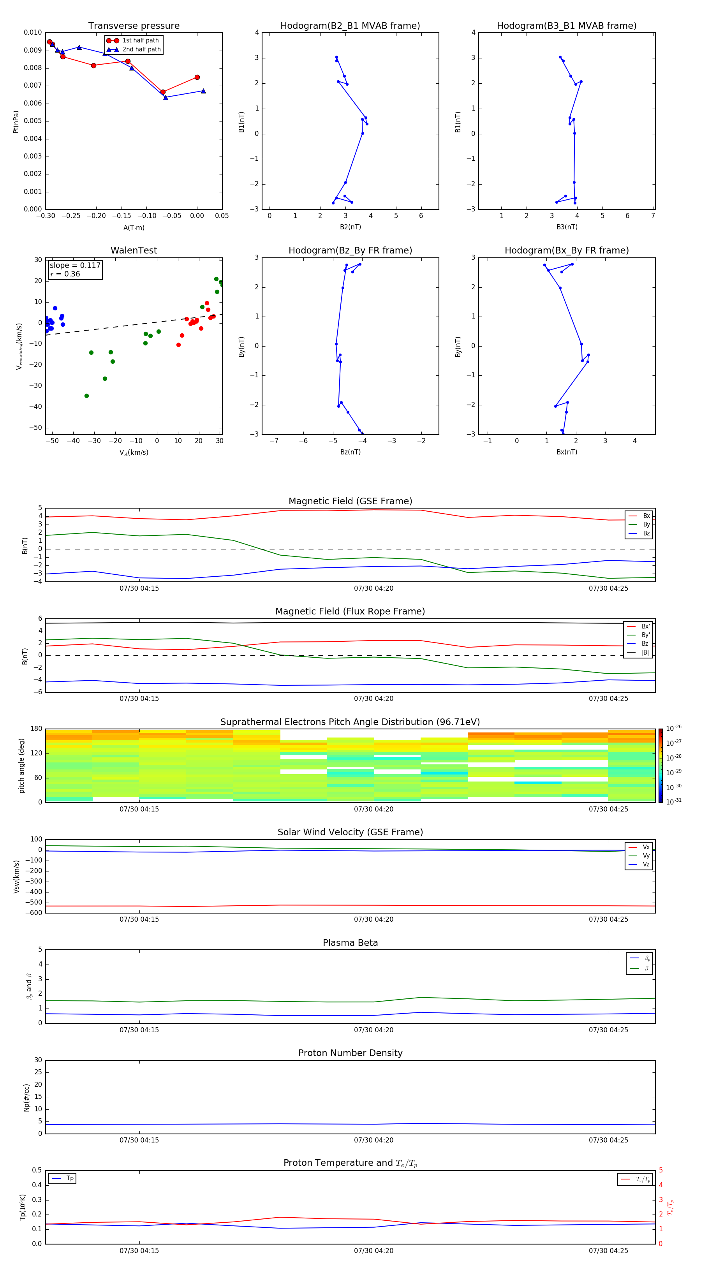Click '07/30 04:20' tick under Solar Wind Velocity plot
701x1285 pixels.
pyautogui.click(x=374, y=919)
